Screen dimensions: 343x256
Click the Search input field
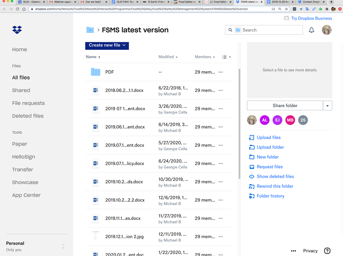point(268,30)
